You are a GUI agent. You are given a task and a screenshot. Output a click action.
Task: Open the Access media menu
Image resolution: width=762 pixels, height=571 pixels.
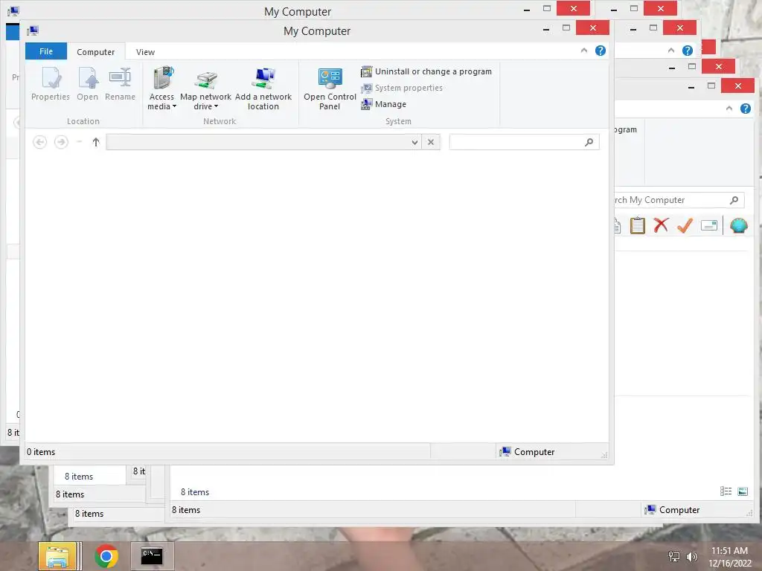pos(161,88)
